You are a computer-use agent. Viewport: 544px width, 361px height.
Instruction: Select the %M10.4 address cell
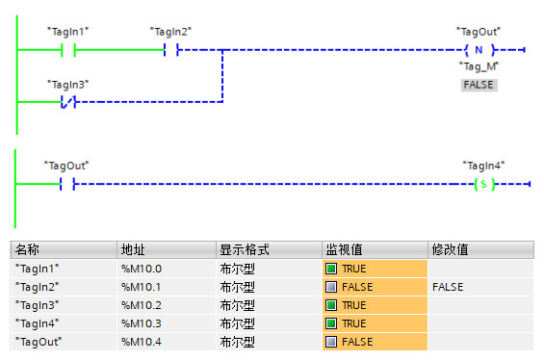point(167,342)
